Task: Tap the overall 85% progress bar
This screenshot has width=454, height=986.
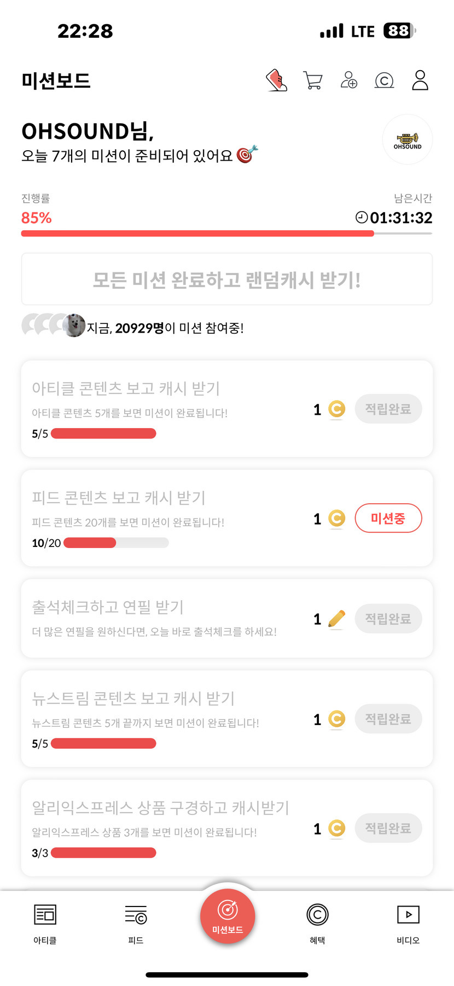Action: tap(226, 233)
